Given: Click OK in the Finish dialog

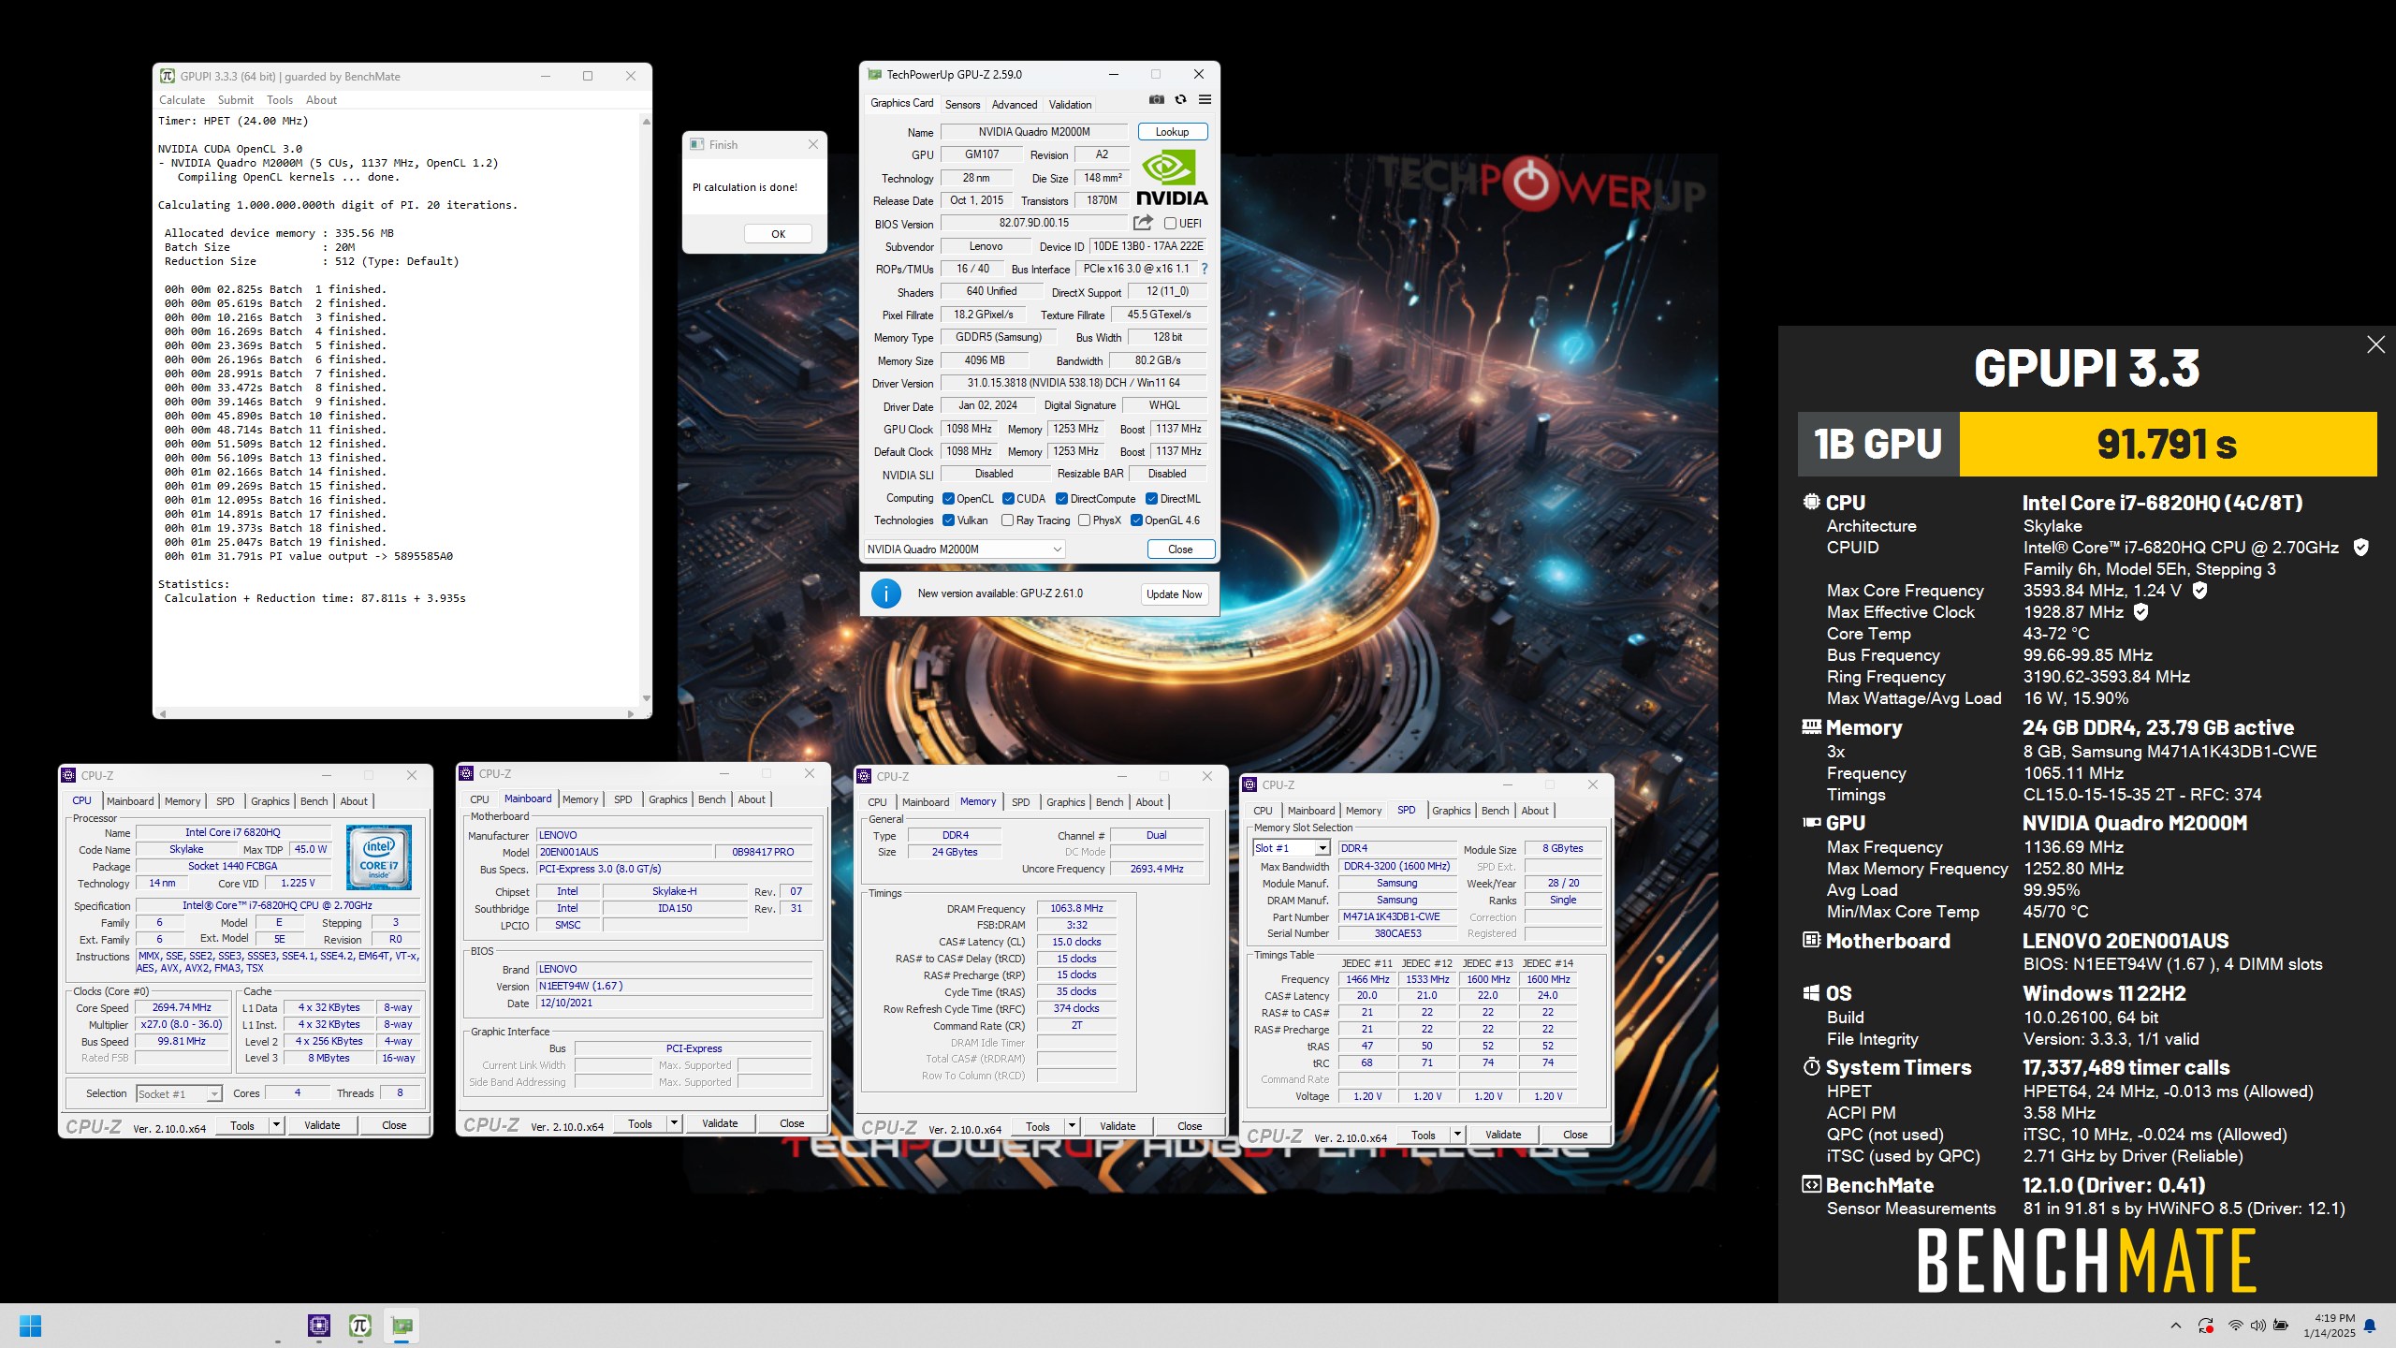Looking at the screenshot, I should coord(778,234).
